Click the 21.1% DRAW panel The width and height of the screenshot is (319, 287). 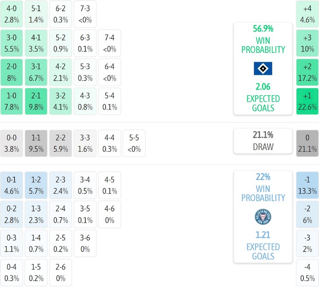pyautogui.click(x=263, y=141)
